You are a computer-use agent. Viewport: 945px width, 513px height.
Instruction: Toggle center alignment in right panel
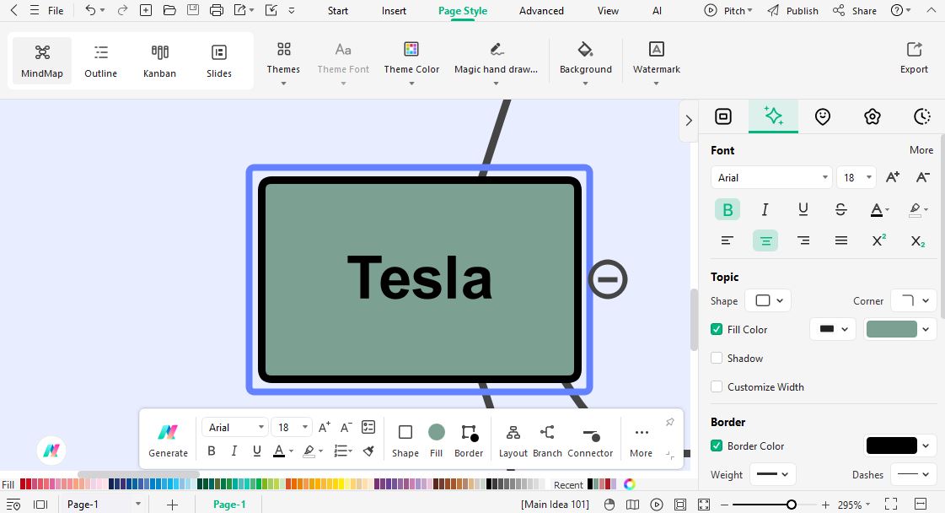pyautogui.click(x=765, y=240)
